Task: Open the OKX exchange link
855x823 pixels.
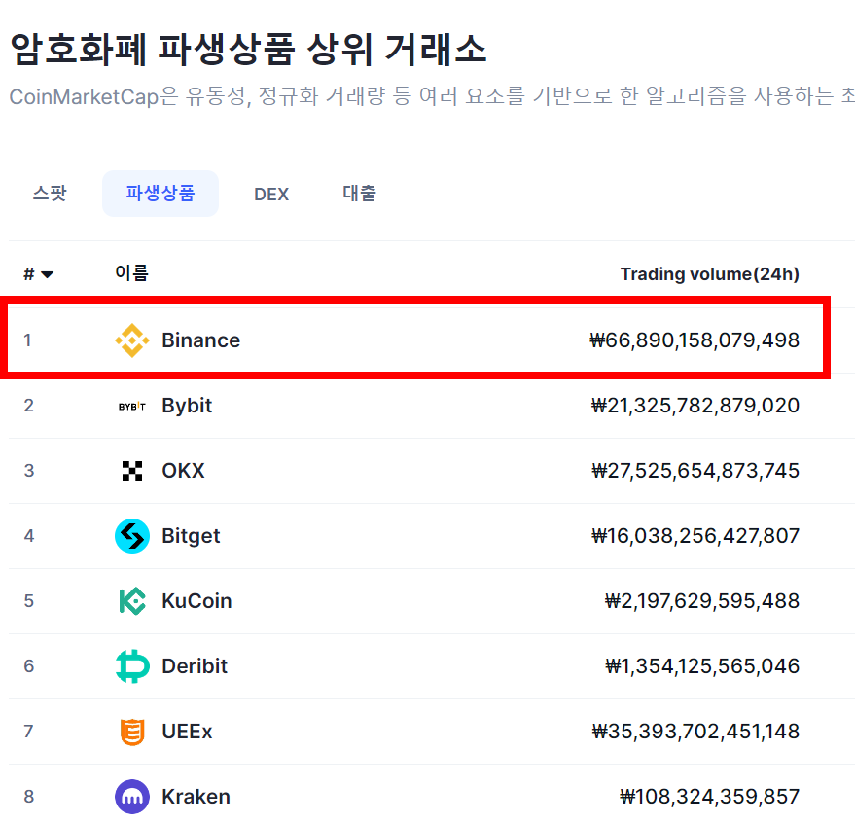Action: click(x=183, y=471)
